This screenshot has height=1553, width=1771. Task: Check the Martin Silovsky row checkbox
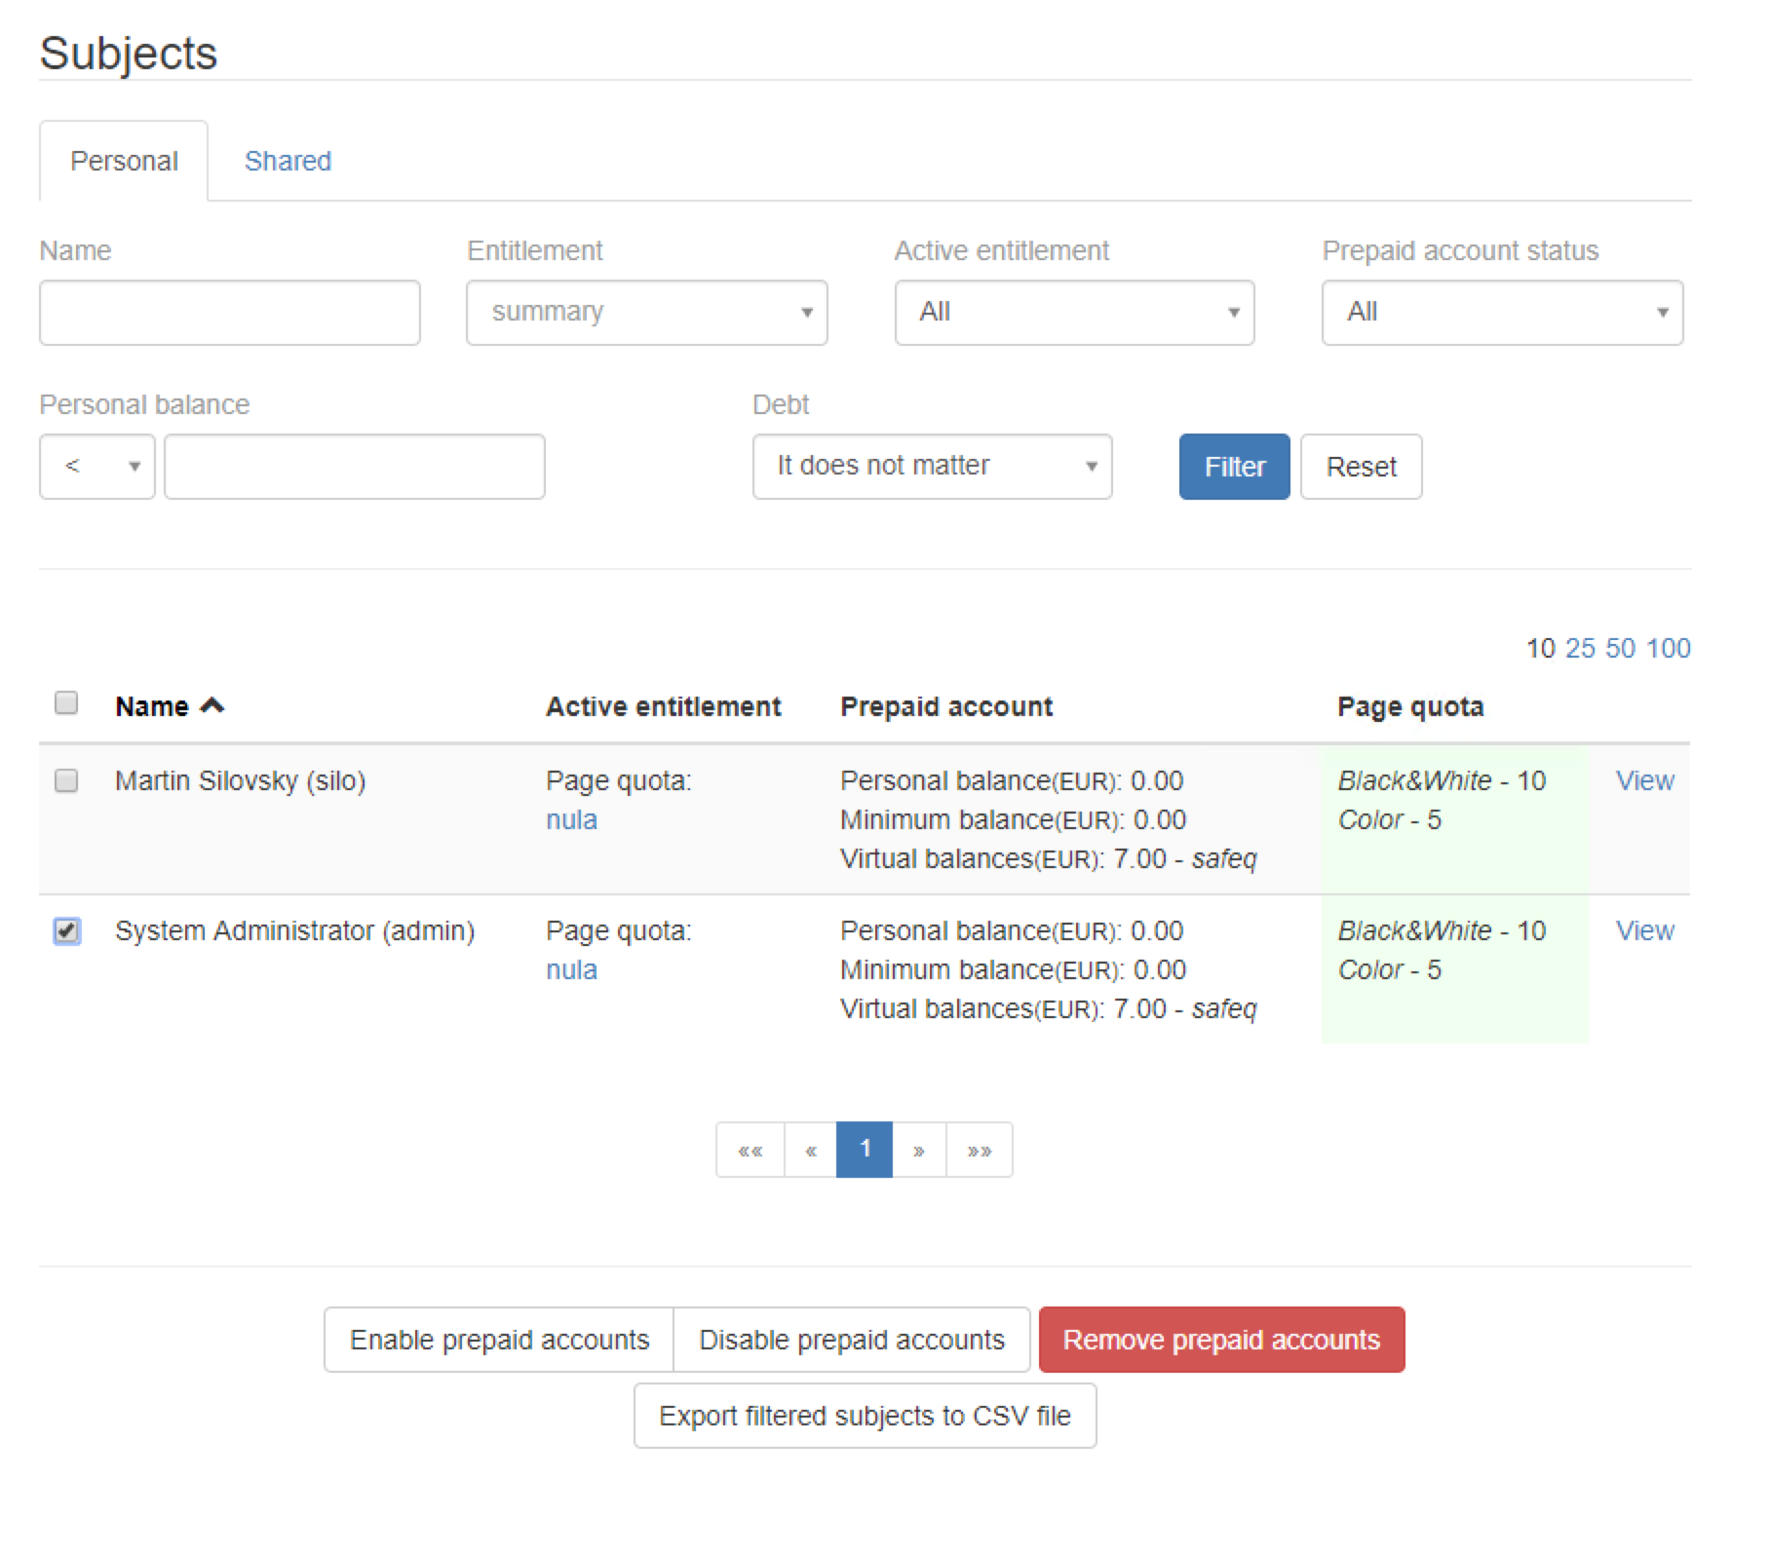(66, 780)
